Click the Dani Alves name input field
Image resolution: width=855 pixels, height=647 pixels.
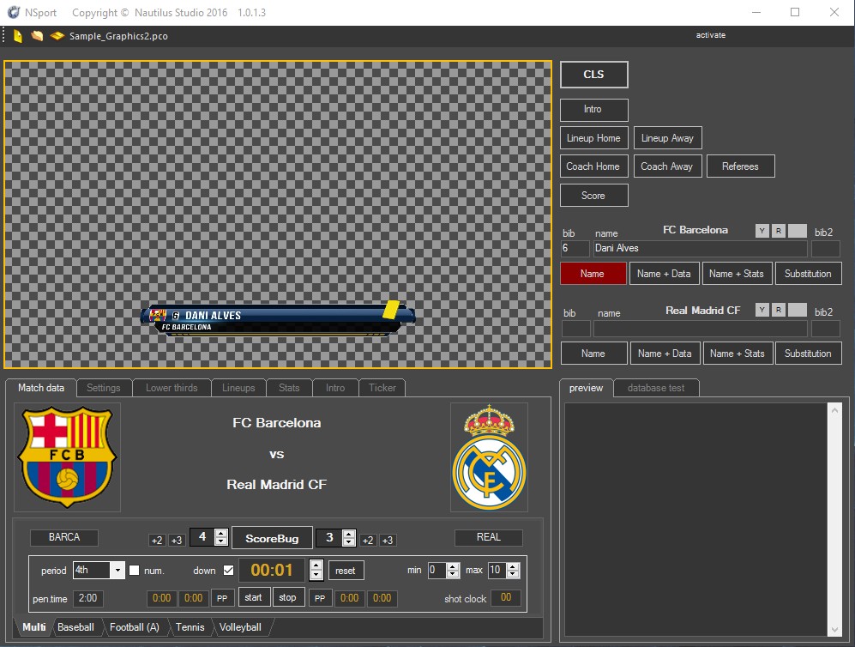pos(700,249)
